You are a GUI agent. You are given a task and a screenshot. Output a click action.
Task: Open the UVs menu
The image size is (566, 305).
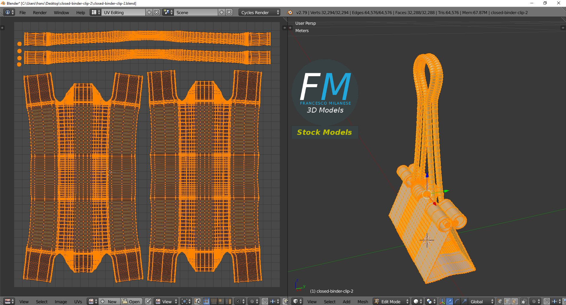[x=78, y=301]
